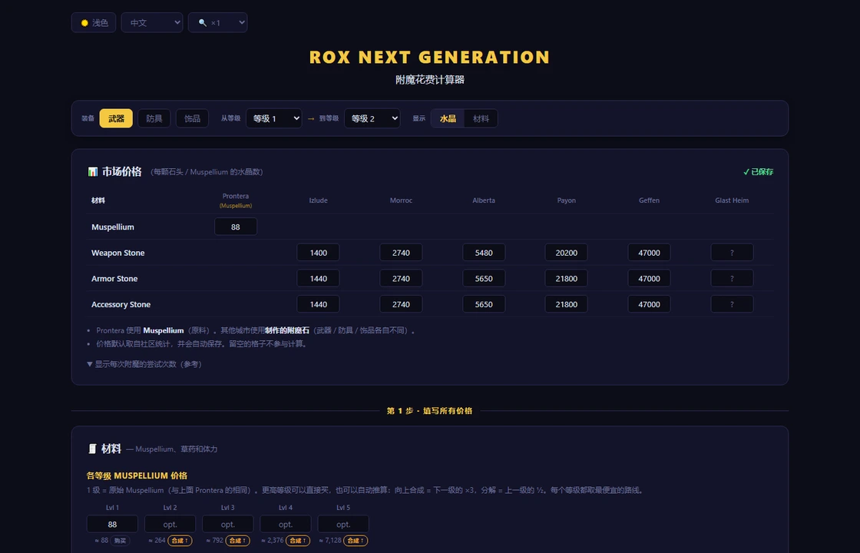860x553 pixels.
Task: Click the 合成↑ badge beside ≈ 792
Action: (237, 541)
